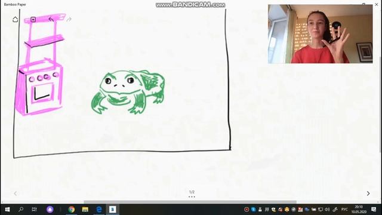Undo the last stroke
382x215 pixels.
(51, 19)
